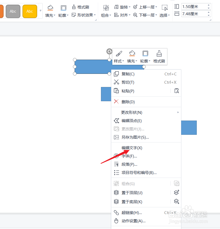Increase shape height with up stepper
220x229 pixels.
209,5
